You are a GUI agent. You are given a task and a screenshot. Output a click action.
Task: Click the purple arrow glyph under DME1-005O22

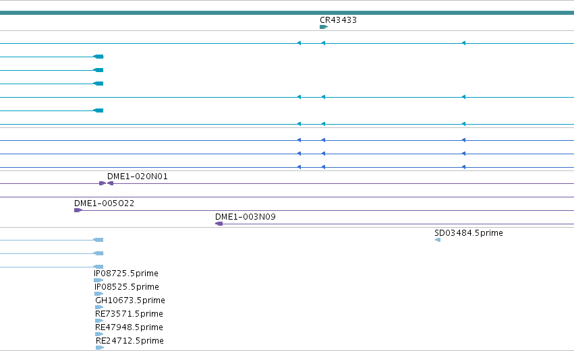coord(78,210)
